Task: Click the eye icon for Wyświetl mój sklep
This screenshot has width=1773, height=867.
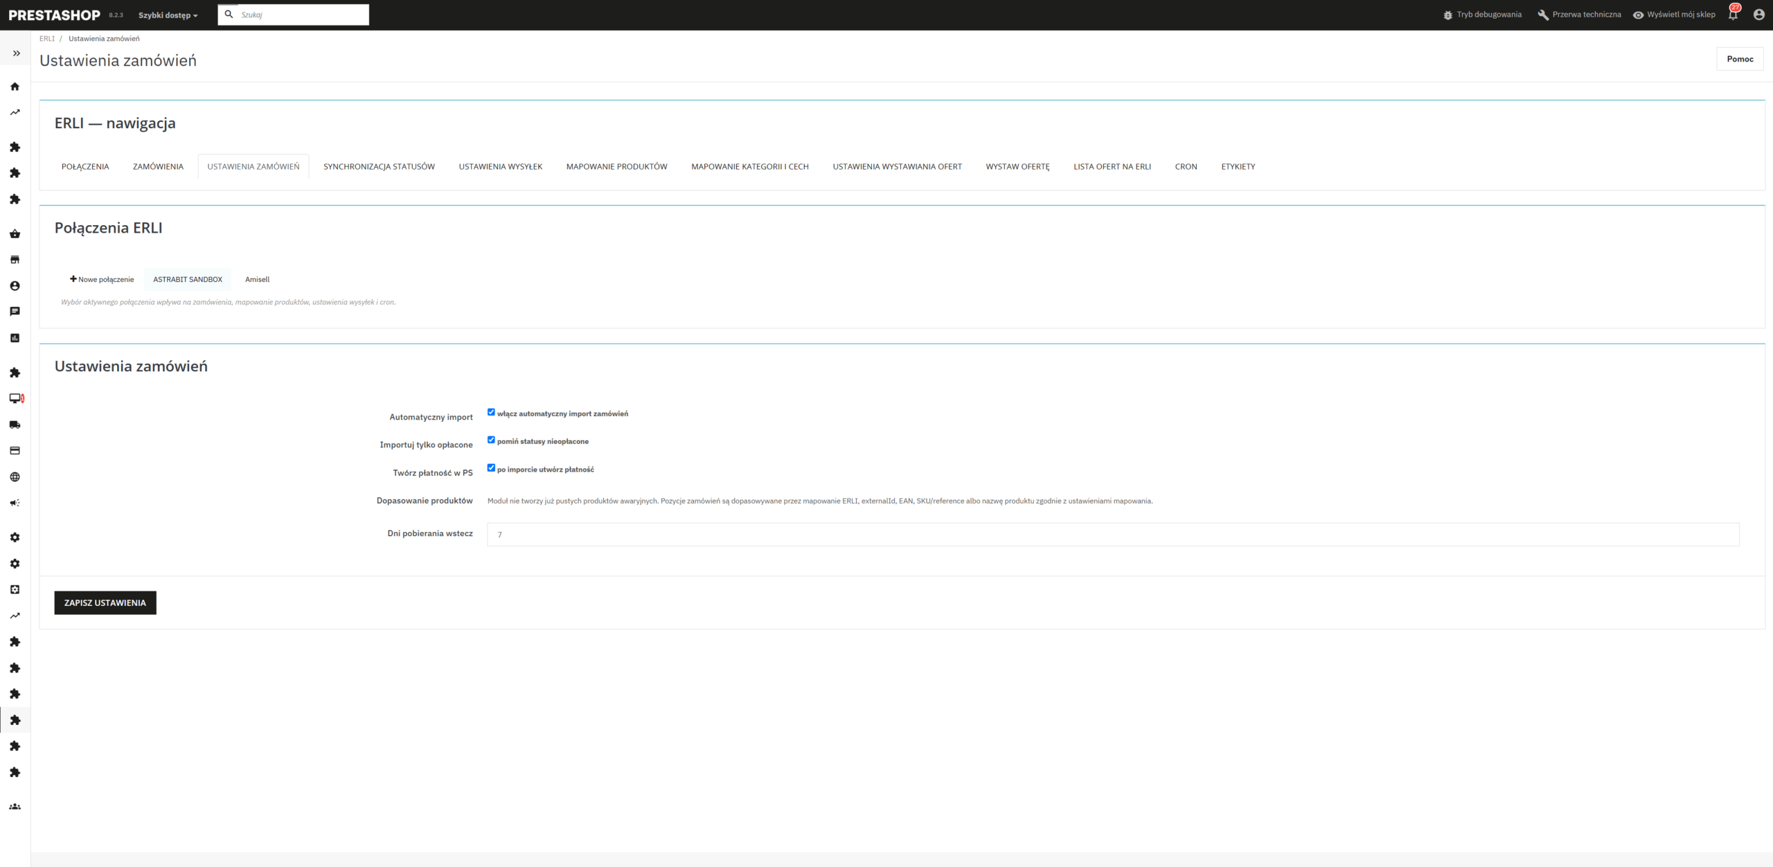Action: coord(1638,15)
